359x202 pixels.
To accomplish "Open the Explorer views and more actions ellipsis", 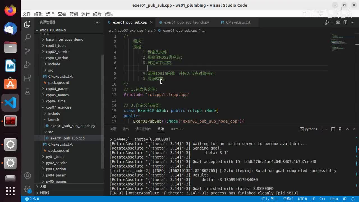I will tap(98, 22).
